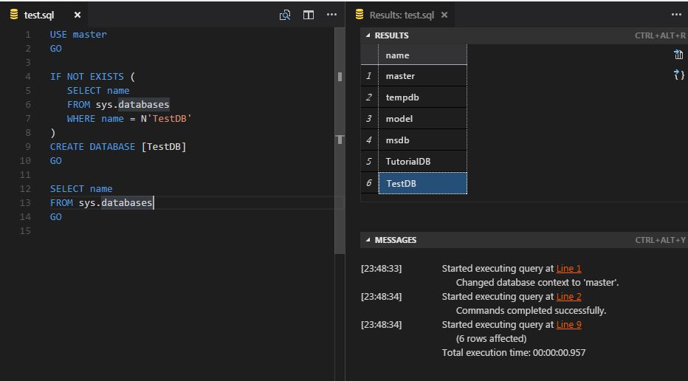Select the TestDB cell in results
The image size is (688, 381).
(422, 183)
